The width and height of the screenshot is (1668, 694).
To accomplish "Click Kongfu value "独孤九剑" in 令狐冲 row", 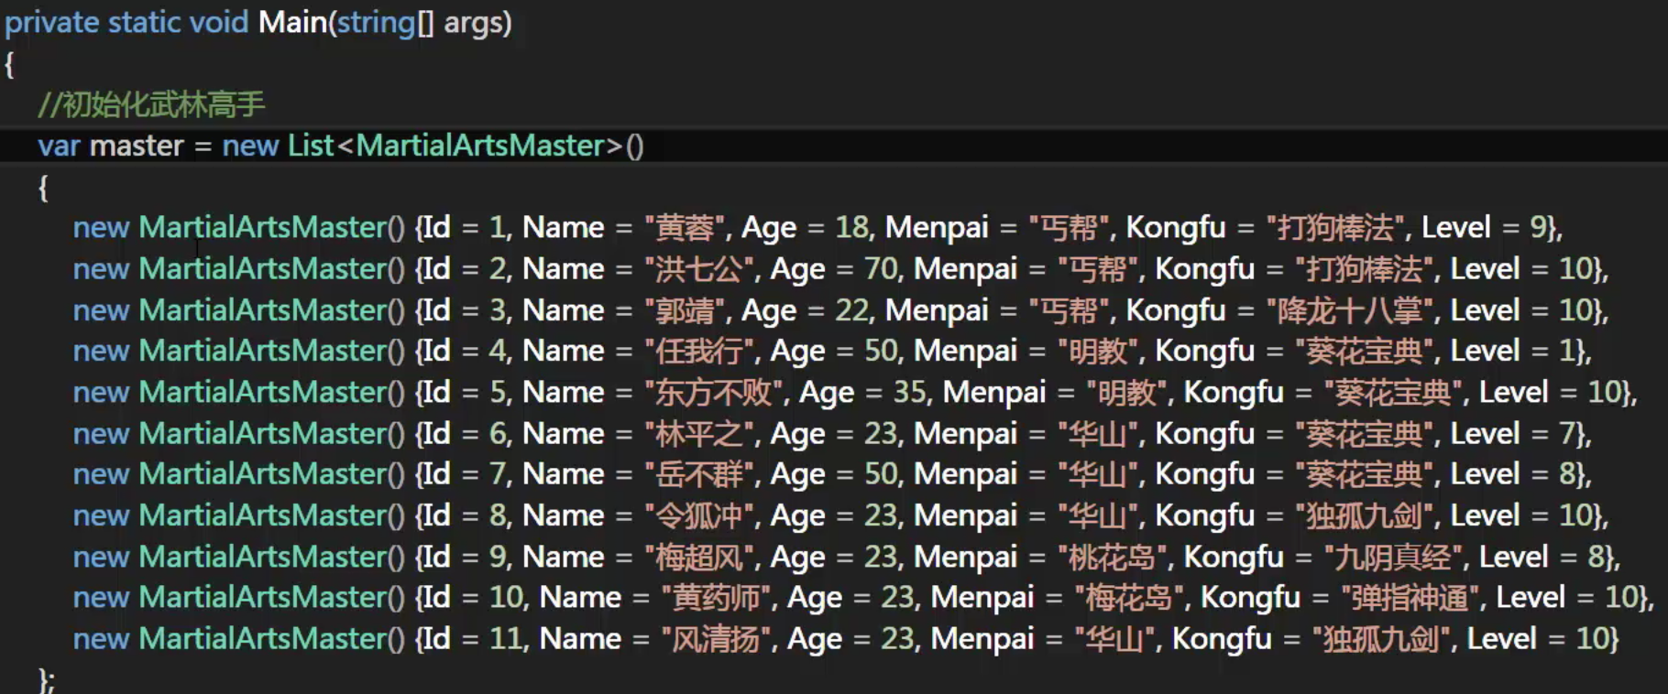I will click(1364, 515).
